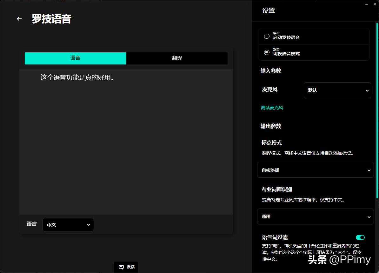Open the 专业词库识别 dropdown showing 通用
Viewport: 379px width, 273px height.
(315, 216)
